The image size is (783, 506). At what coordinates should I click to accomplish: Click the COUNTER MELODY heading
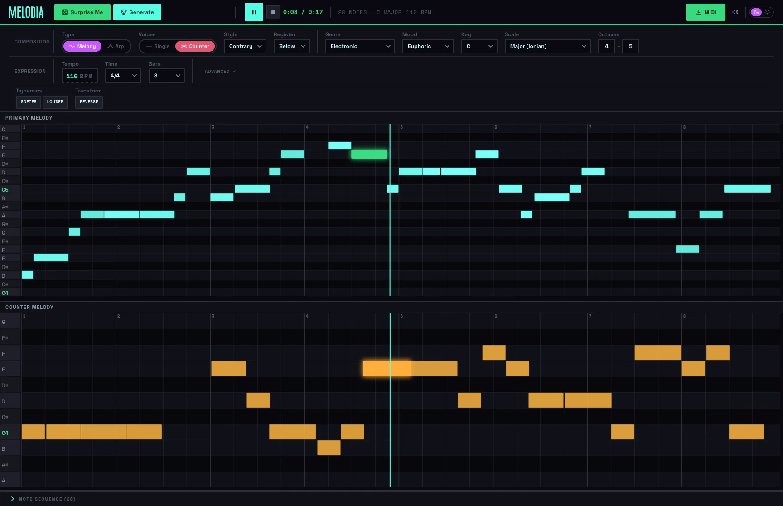29,307
